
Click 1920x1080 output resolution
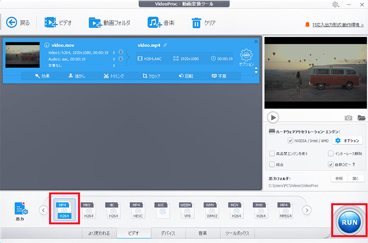pyautogui.click(x=186, y=59)
